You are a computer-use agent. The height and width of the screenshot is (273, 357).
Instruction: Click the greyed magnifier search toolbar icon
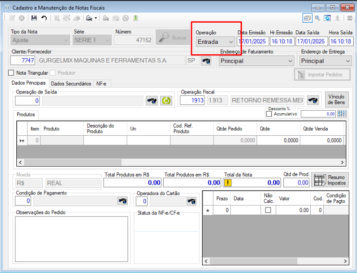(x=57, y=18)
